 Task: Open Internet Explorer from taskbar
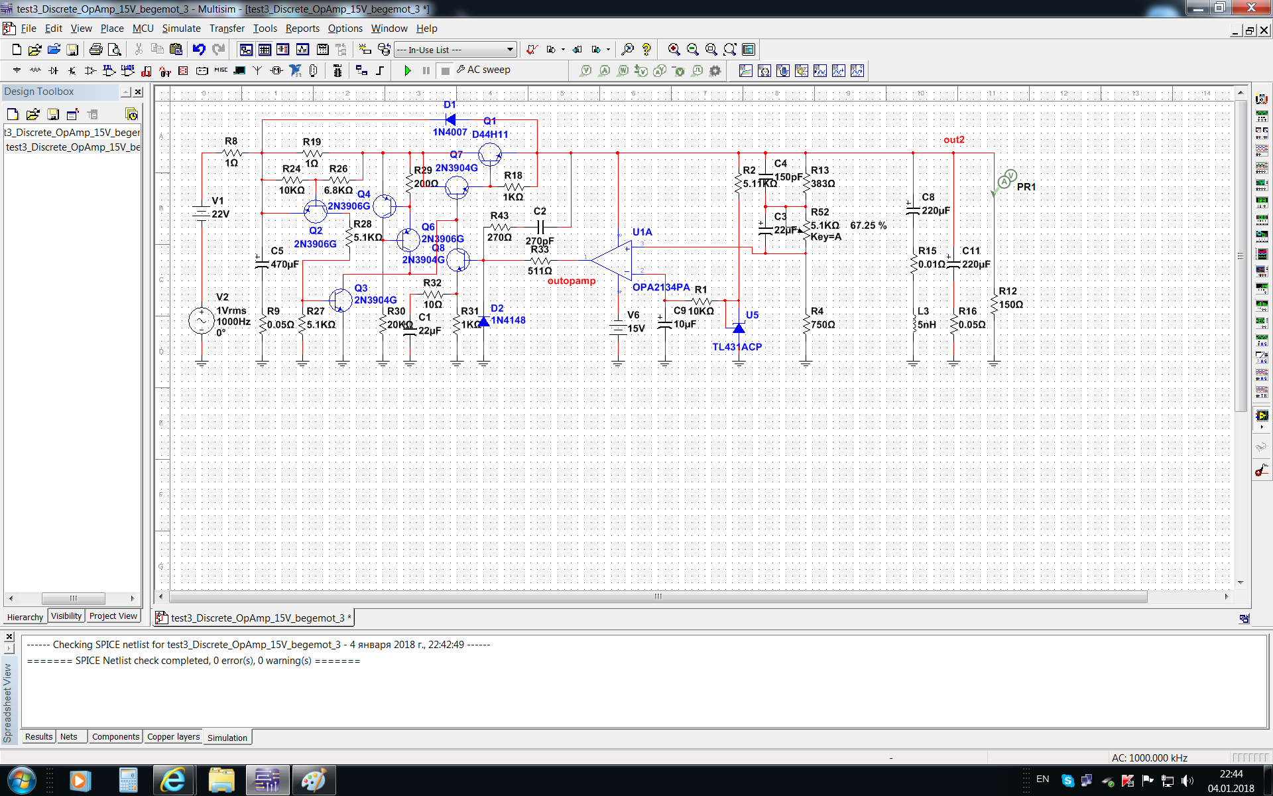(174, 781)
